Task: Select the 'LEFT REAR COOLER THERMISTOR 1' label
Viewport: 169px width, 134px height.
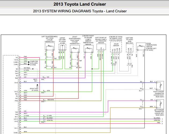Action: tap(50, 40)
